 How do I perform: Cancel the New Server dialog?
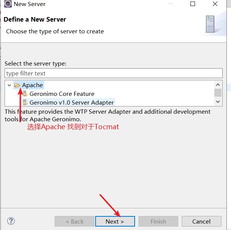point(201,221)
